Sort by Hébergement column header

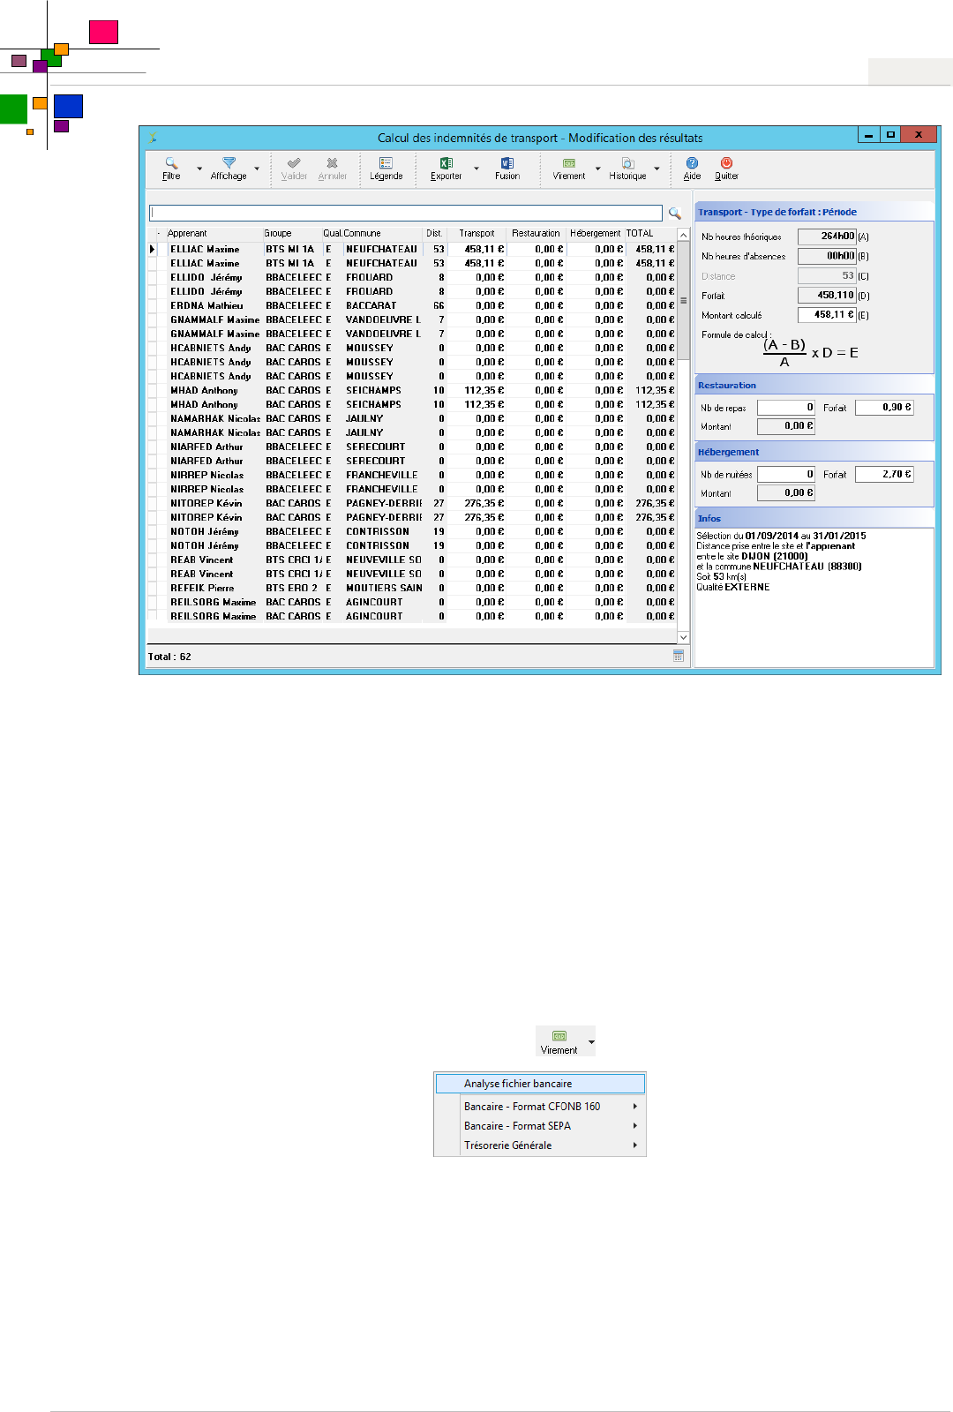[x=596, y=233]
